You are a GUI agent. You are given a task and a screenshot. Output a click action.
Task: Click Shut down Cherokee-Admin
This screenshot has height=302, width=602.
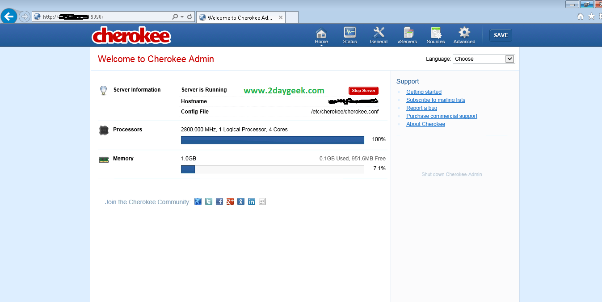[x=452, y=174]
